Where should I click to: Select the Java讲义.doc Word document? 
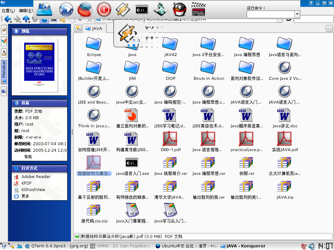pyautogui.click(x=285, y=118)
